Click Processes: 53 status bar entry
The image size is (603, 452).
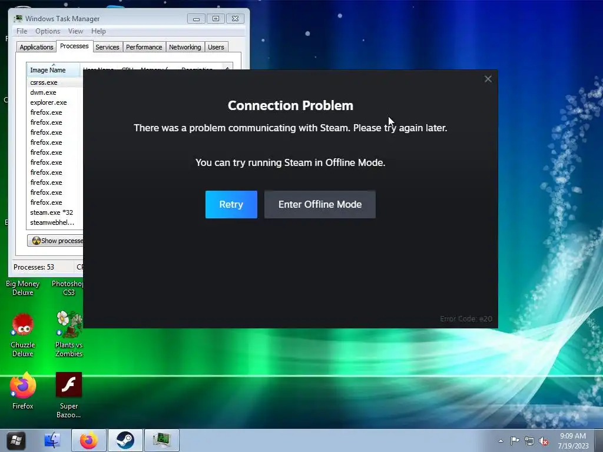pos(34,267)
